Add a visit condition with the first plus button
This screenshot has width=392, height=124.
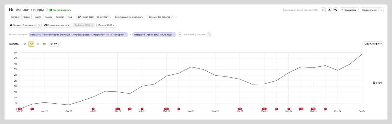[x=180, y=35]
